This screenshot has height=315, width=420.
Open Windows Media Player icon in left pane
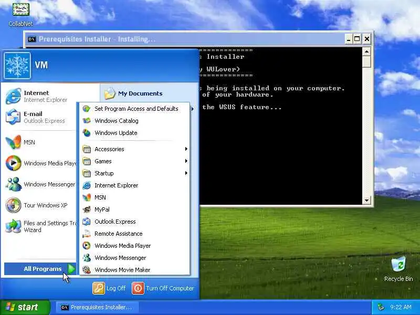[14, 163]
